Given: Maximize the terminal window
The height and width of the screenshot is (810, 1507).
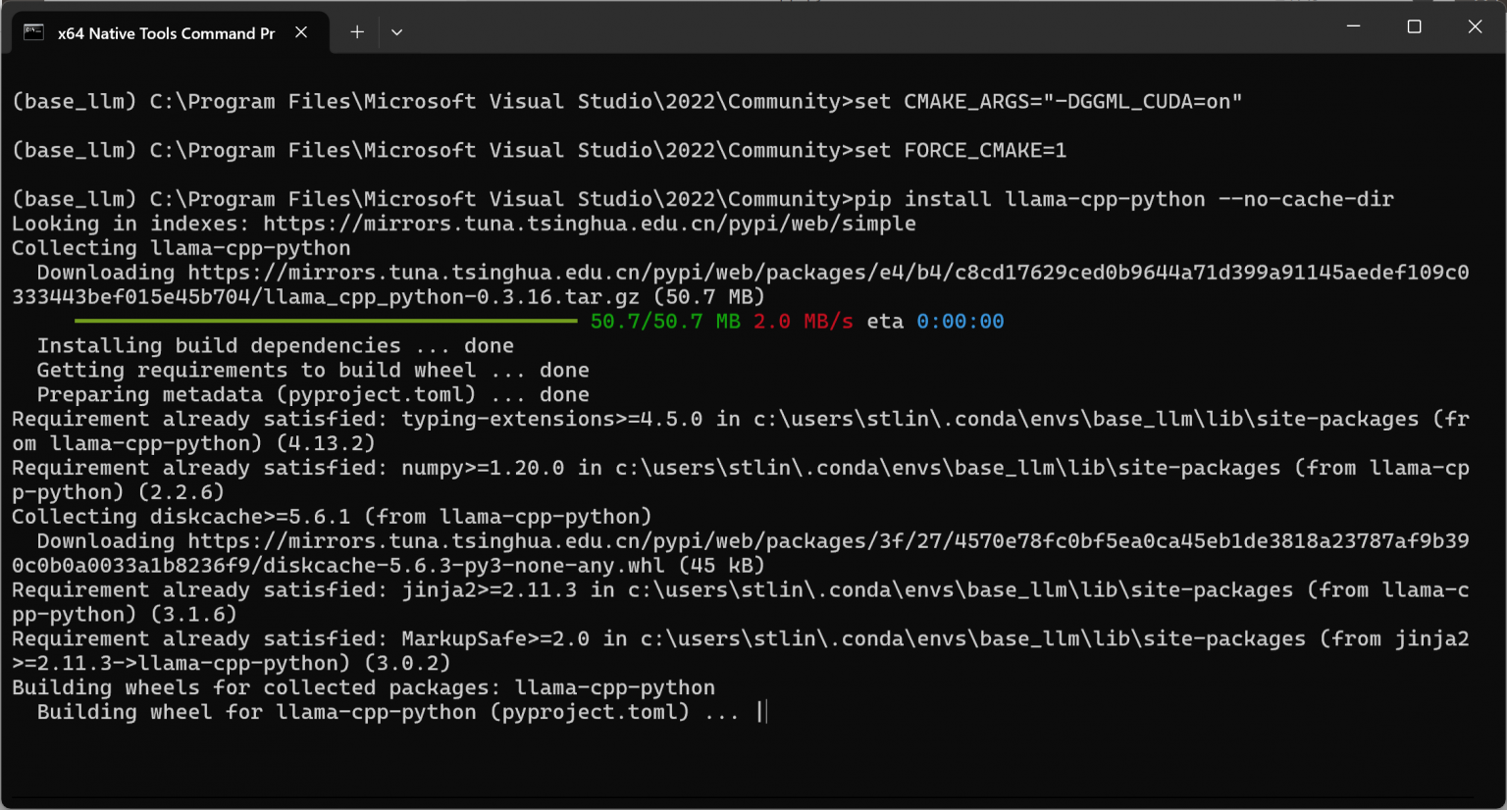Looking at the screenshot, I should pos(1414,26).
